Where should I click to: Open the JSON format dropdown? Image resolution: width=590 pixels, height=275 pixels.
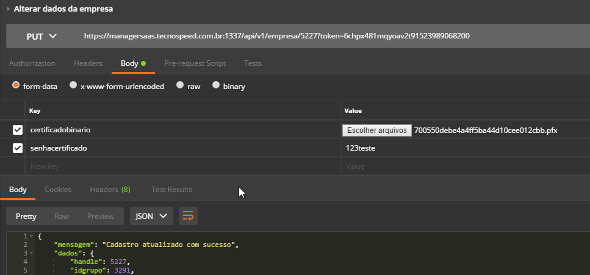coord(151,216)
